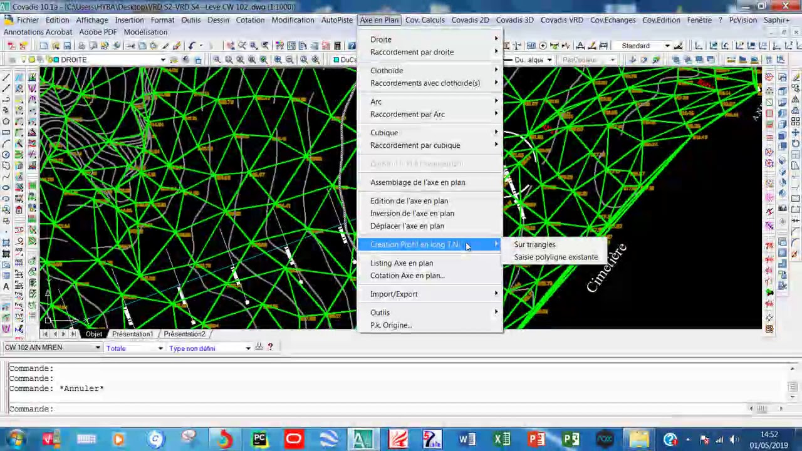
Task: Click the Windows Start button
Action: [15, 439]
